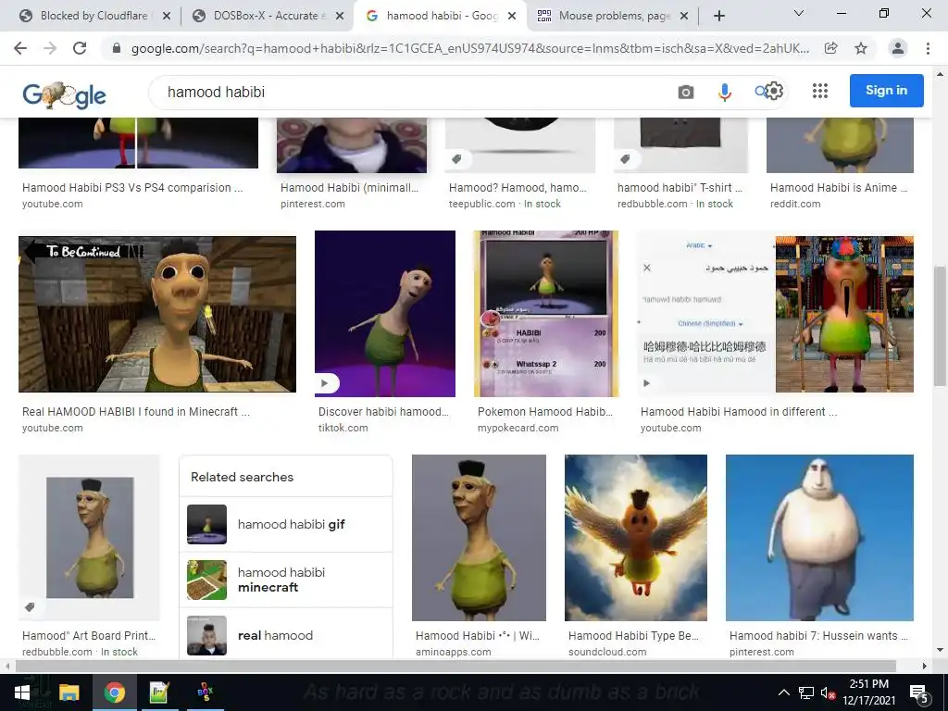Click play icon on tiktok thumbnail
948x711 pixels.
pos(325,382)
